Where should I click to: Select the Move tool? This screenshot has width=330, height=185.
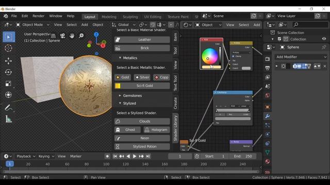8,61
